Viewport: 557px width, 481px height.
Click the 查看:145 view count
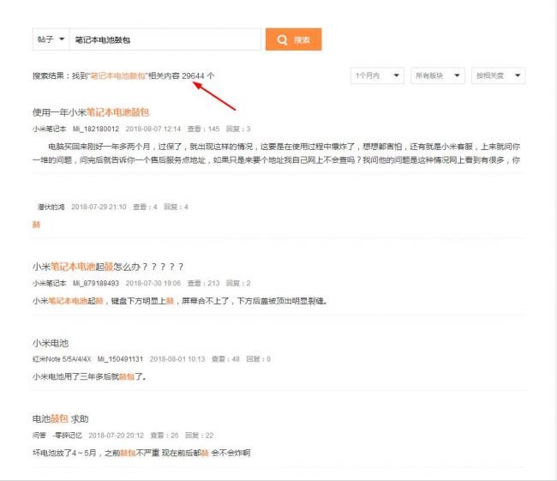[204, 129]
